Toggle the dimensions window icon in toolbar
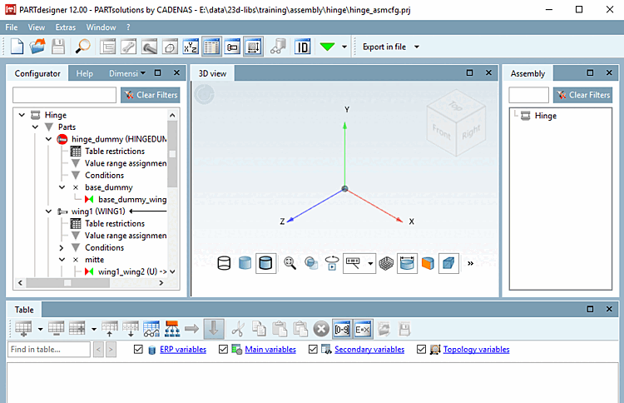 [253, 47]
